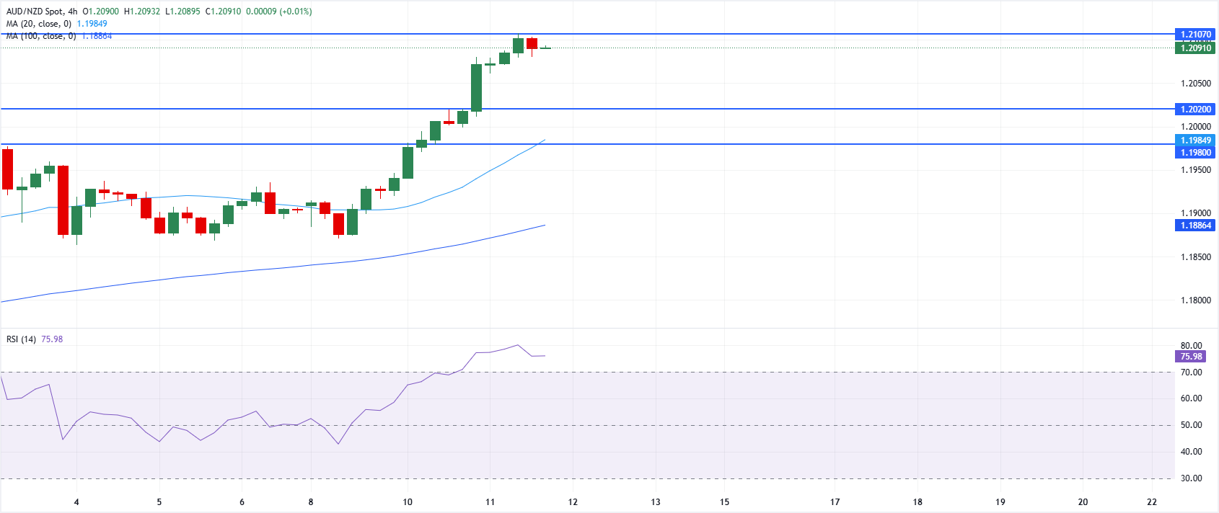Viewport: 1219px width, 513px height.
Task: Click the 1.21070 horizontal line price tag
Action: (1194, 35)
